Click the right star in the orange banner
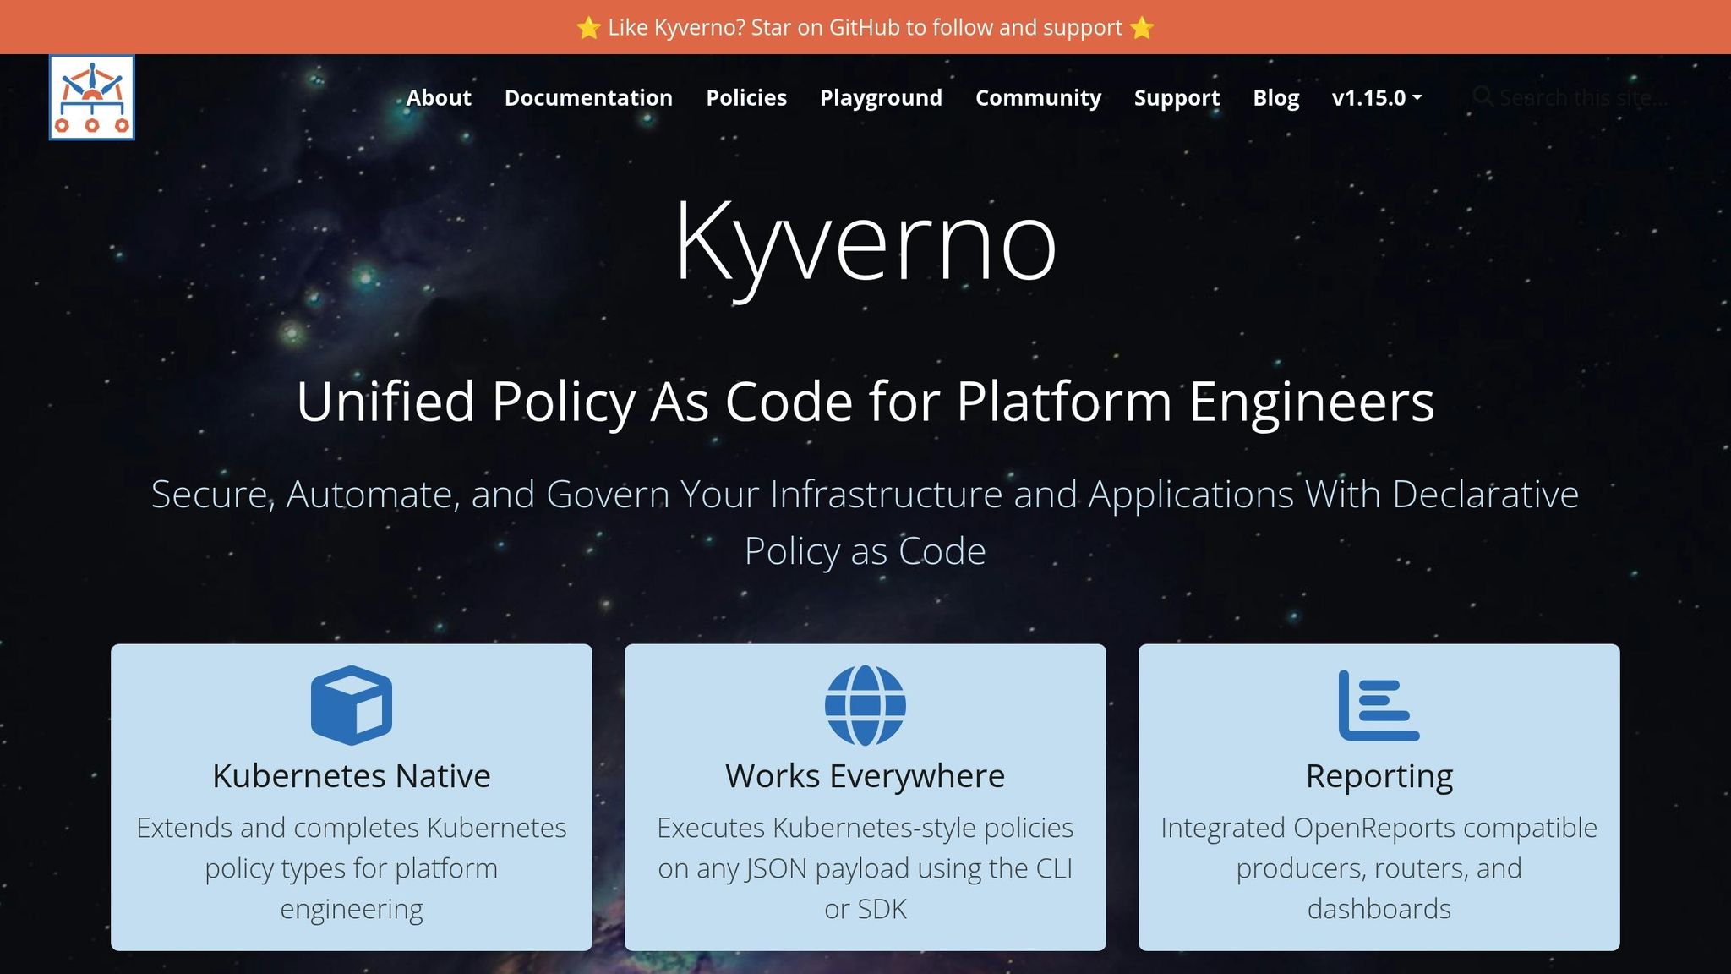Image resolution: width=1731 pixels, height=974 pixels. click(1143, 26)
